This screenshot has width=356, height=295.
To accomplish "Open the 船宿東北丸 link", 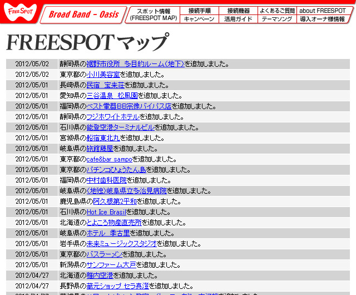I will [x=103, y=138].
